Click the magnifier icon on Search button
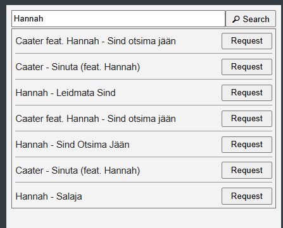 pos(236,19)
